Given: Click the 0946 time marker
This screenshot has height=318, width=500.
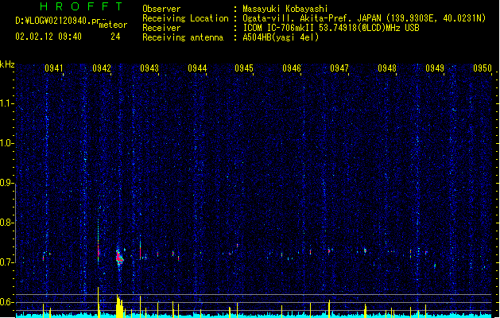Looking at the screenshot, I should pyautogui.click(x=292, y=68).
